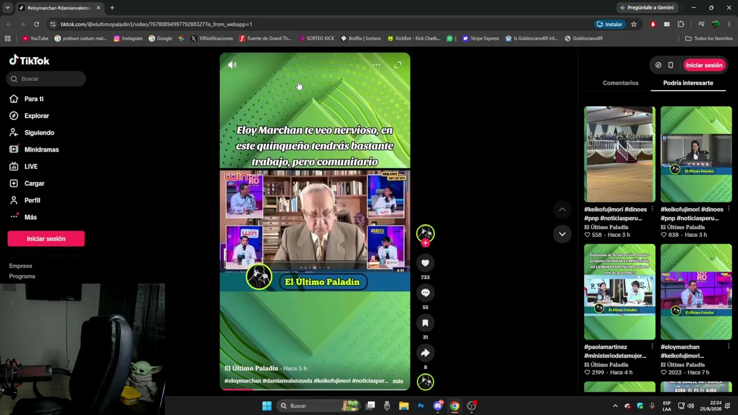The width and height of the screenshot is (738, 415).
Task: Open the podium speaker video thumbnail with 838 likes
Action: tap(696, 154)
